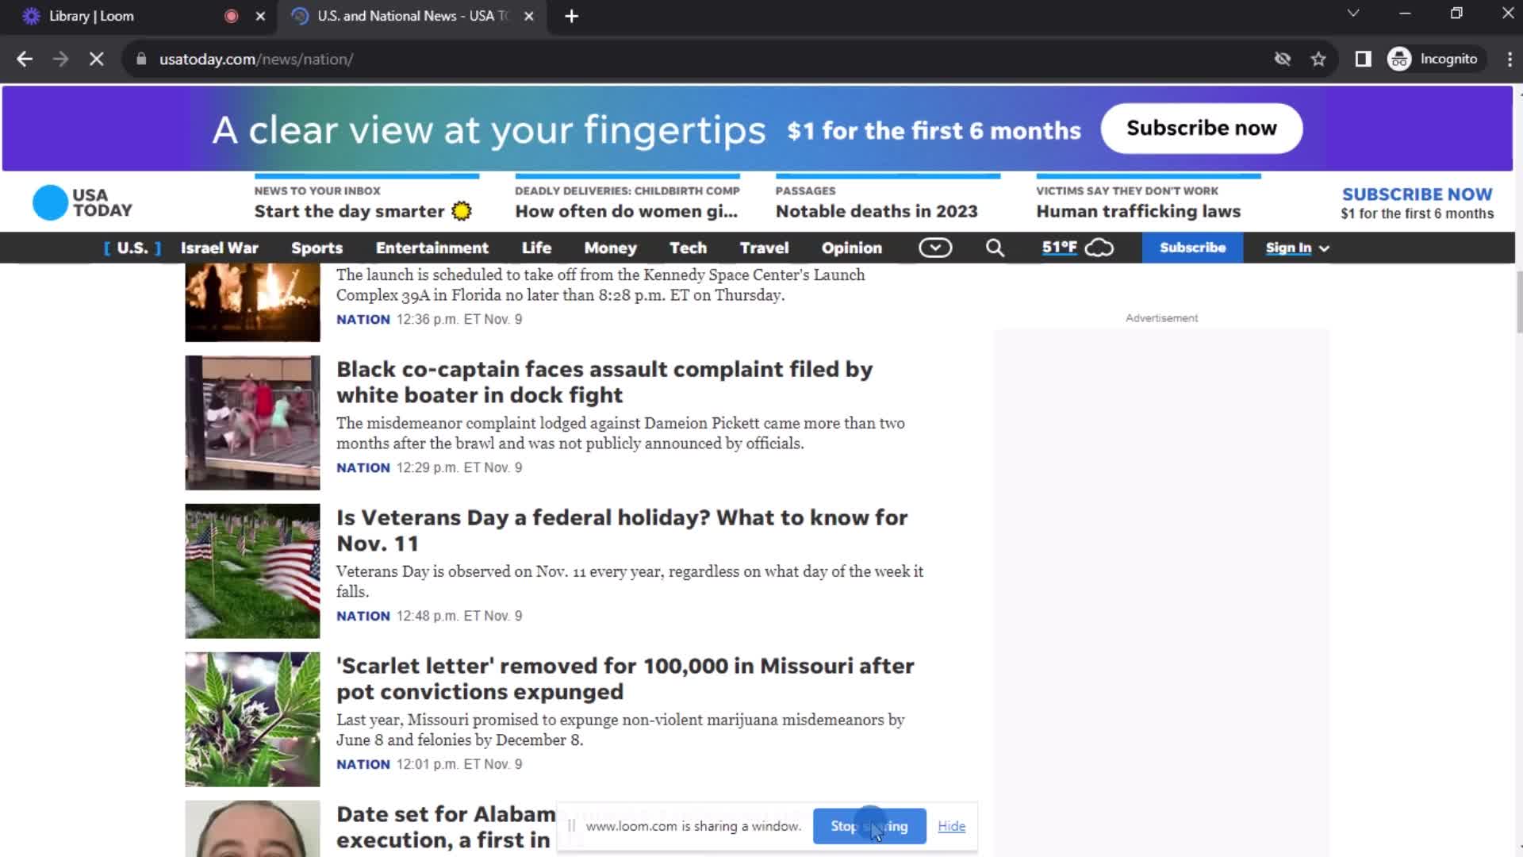Toggle the screen cast sharing Hide button
The height and width of the screenshot is (857, 1523).
pos(951,825)
